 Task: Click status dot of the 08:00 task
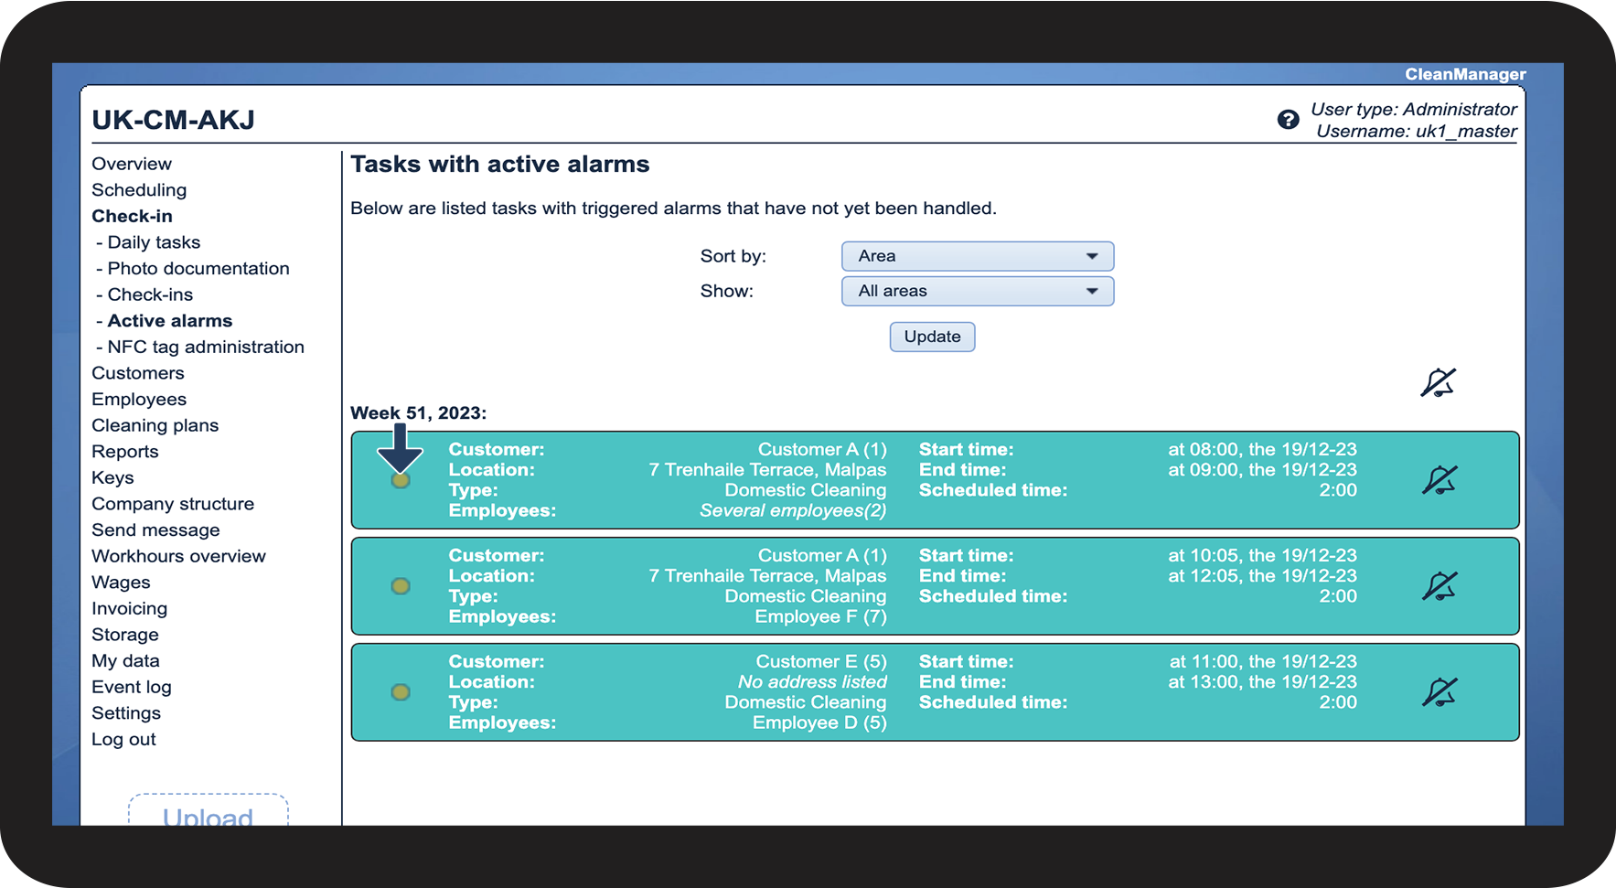pyautogui.click(x=401, y=480)
